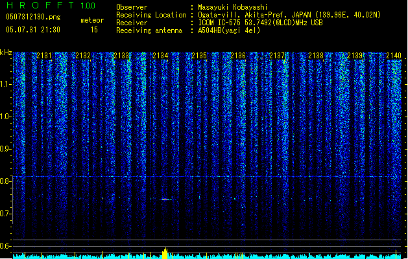Click time marker 2140
Image resolution: width=408 pixels, height=259 pixels.
[394, 56]
